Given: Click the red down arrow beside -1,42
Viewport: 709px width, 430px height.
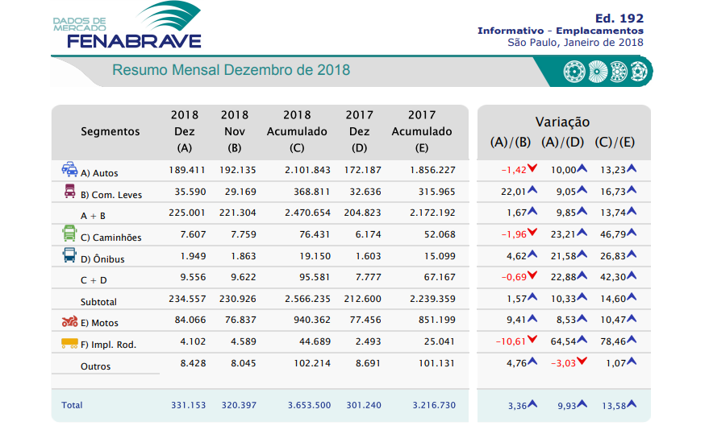Looking at the screenshot, I should tap(533, 170).
